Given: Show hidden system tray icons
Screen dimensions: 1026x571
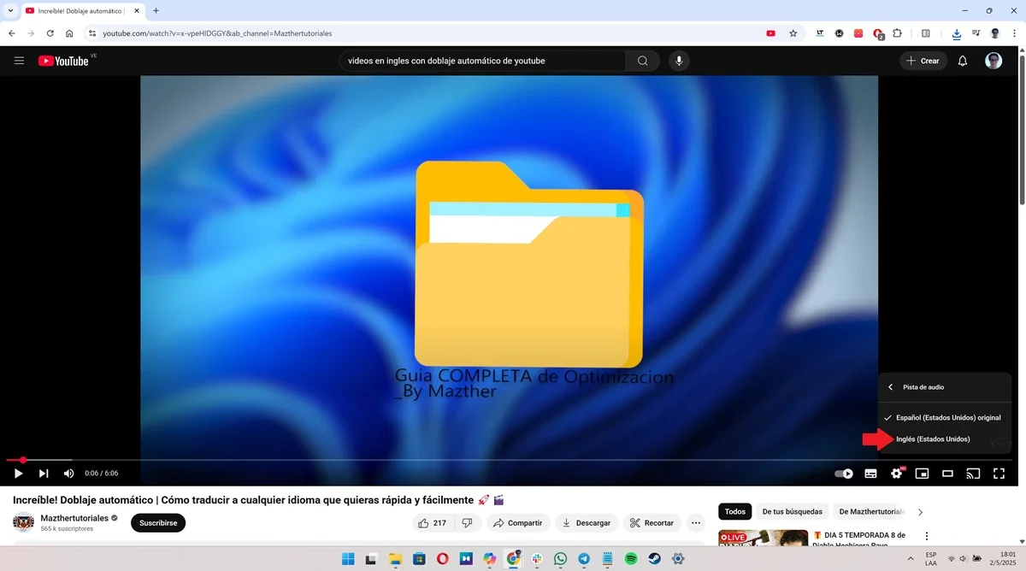Looking at the screenshot, I should click(x=910, y=559).
